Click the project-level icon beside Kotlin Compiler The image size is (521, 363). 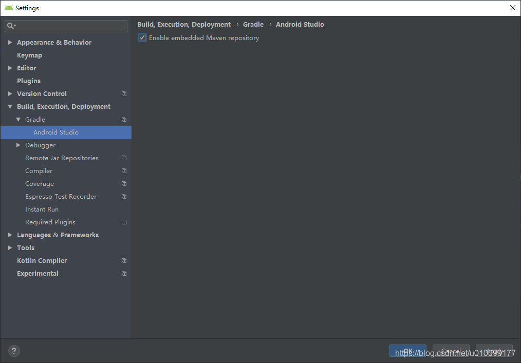click(x=124, y=260)
